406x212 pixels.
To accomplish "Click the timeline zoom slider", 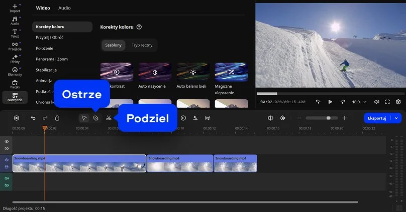I will click(322, 118).
